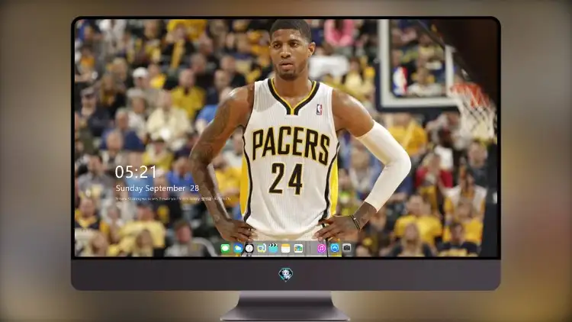Launch the clapperboard video app in the dock

273,249
